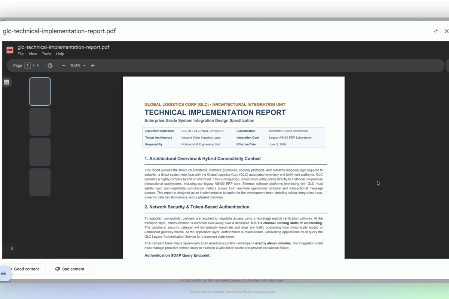Click the Bad content button
This screenshot has width=449, height=299.
71,269
